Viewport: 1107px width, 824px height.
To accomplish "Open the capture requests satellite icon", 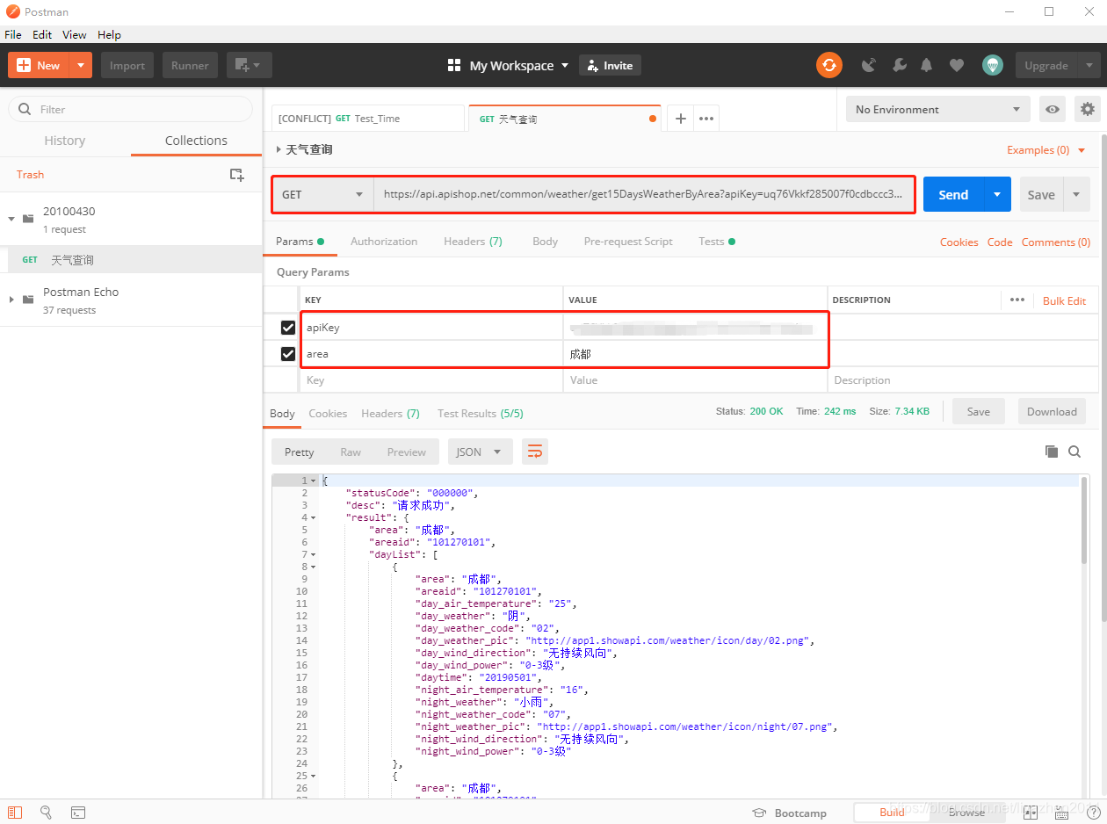I will coord(869,65).
